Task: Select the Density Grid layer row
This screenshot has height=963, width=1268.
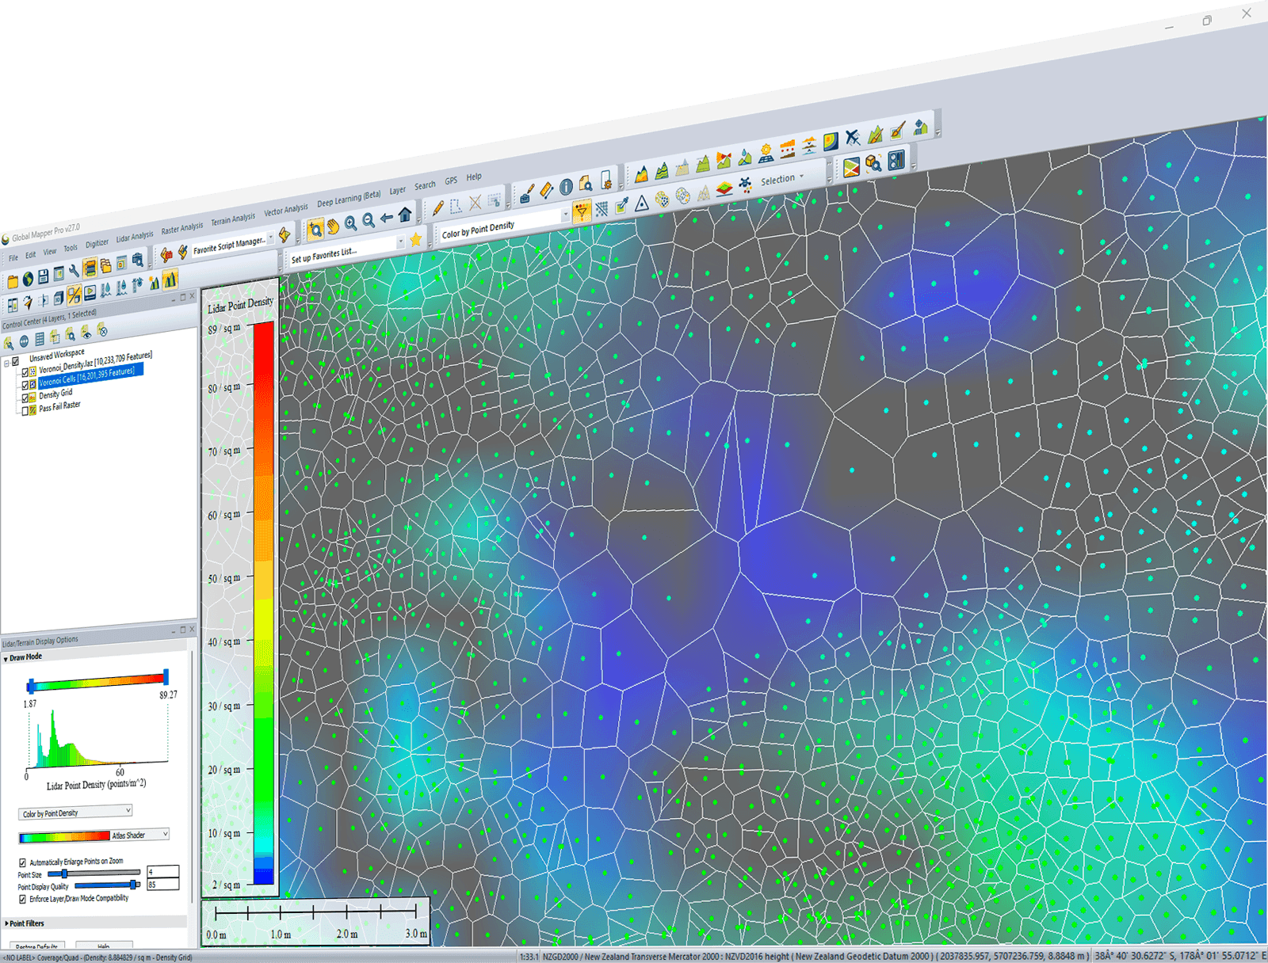Action: coord(55,394)
